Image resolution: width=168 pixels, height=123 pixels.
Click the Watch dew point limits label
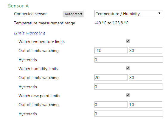click(39, 96)
